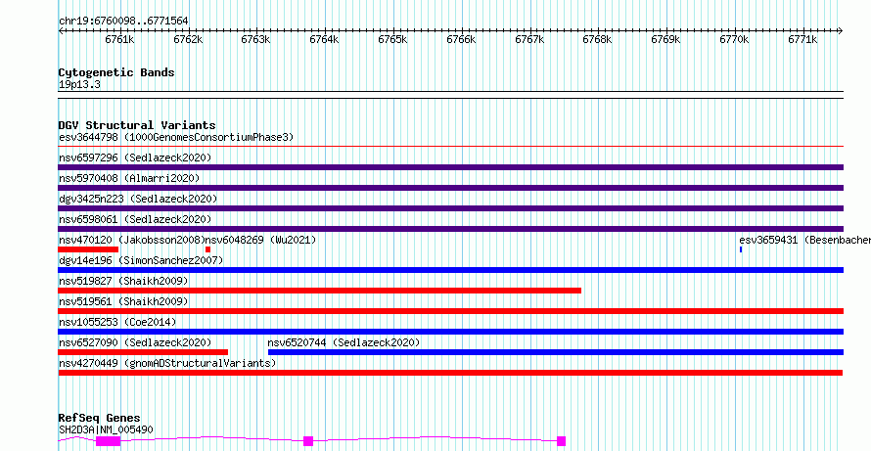This screenshot has height=451, width=871.
Task: Open variant nsv519827 (Shaikh2009) label
Action: [123, 281]
